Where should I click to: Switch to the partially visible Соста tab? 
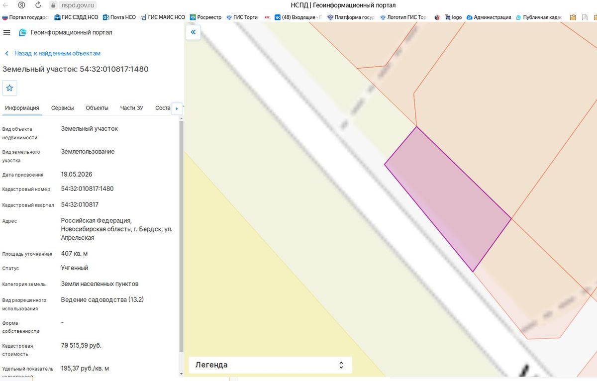[163, 108]
